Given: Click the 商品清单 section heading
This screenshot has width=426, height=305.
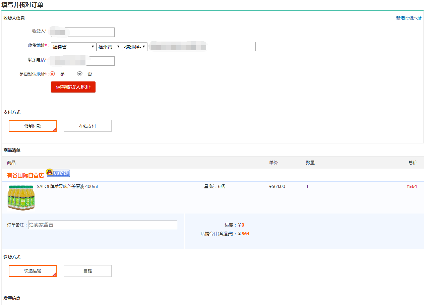Looking at the screenshot, I should [12, 150].
